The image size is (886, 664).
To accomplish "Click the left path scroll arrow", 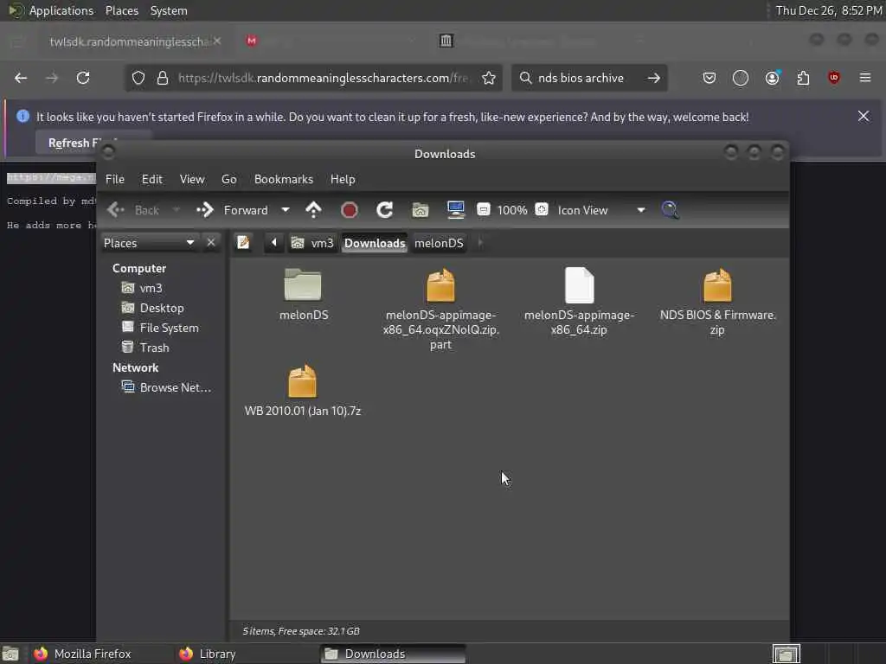I will [274, 243].
